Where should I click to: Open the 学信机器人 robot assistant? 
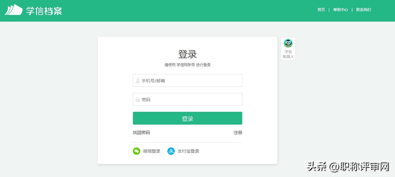coord(288,48)
